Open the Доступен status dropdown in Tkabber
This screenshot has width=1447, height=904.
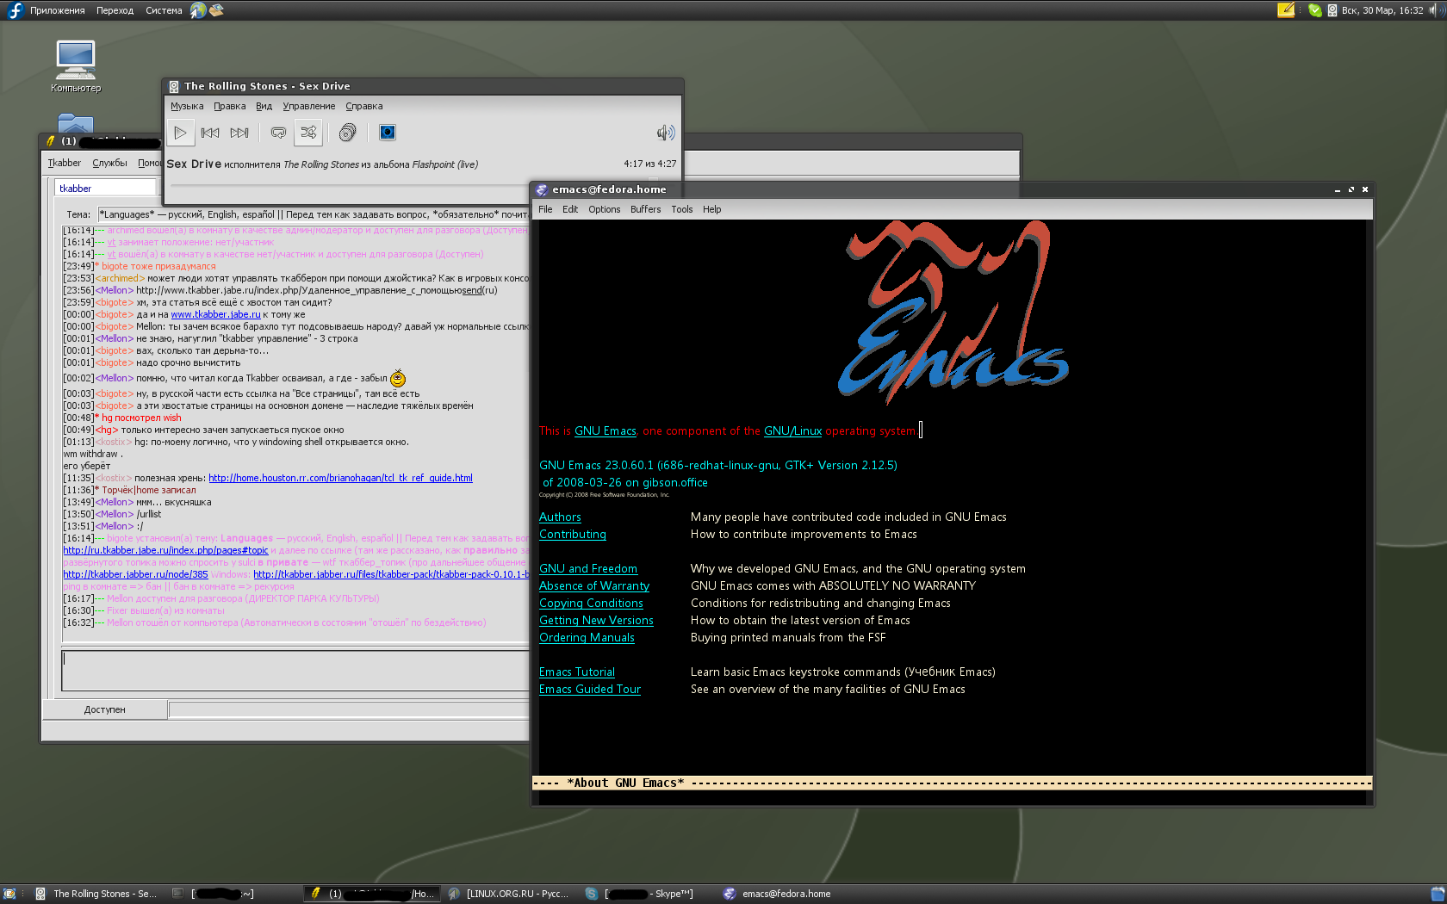click(105, 709)
